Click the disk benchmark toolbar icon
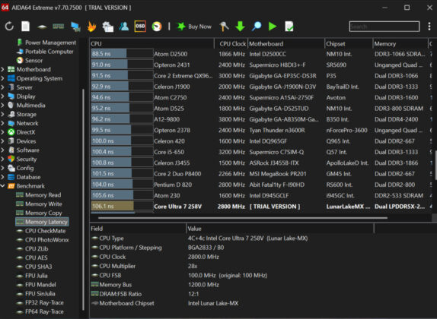This screenshot has width=437, height=319. pos(42,27)
